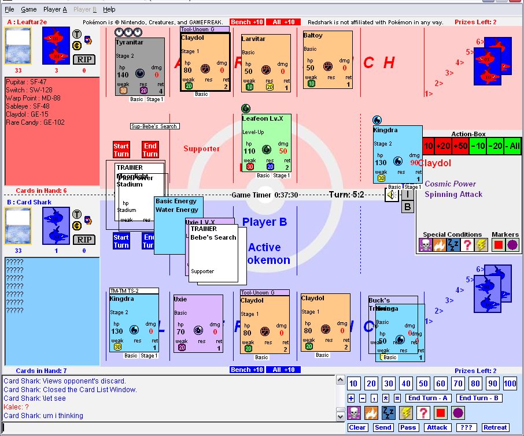
Task: Apply Poison skull icon in the Action-Box
Action: pyautogui.click(x=426, y=245)
